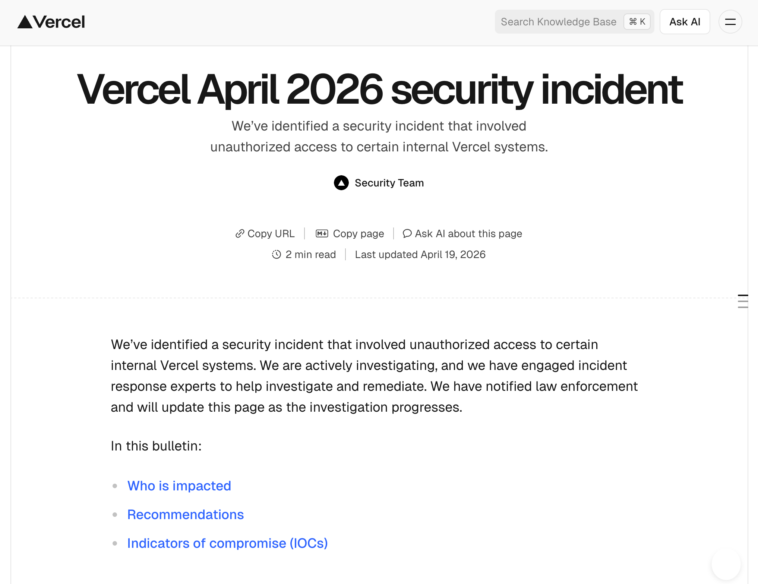Open the "Who is impacted" link

179,486
